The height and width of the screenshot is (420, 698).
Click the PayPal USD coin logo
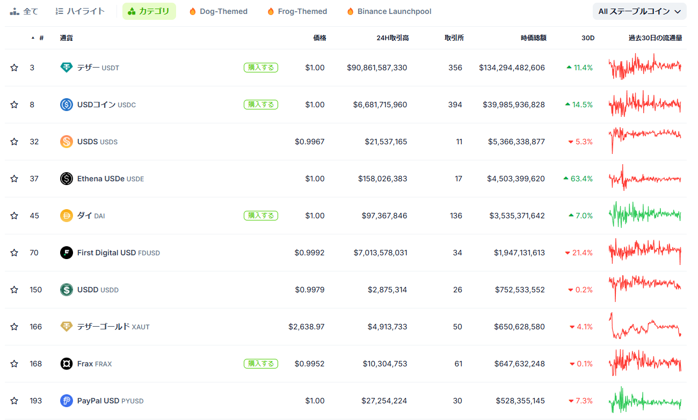click(67, 401)
